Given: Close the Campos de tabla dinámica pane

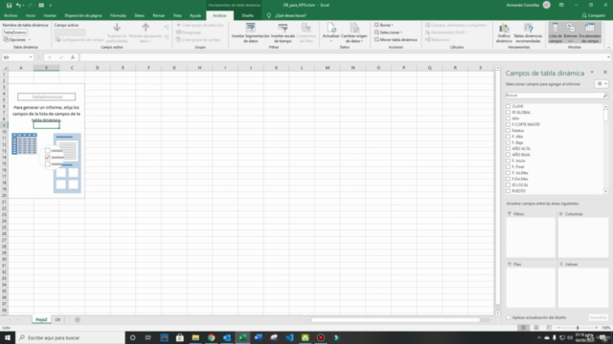Looking at the screenshot, I should click(x=605, y=73).
